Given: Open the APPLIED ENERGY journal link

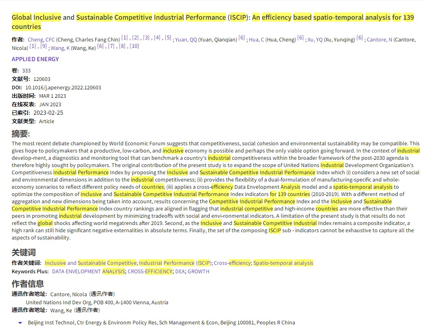Looking at the screenshot, I should click(x=35, y=59).
